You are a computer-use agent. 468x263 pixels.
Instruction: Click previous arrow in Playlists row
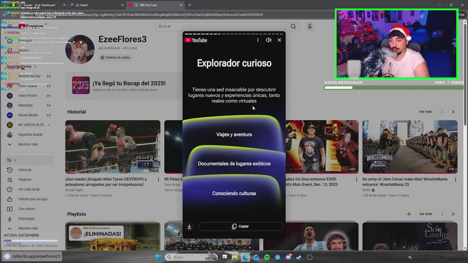tap(442, 214)
